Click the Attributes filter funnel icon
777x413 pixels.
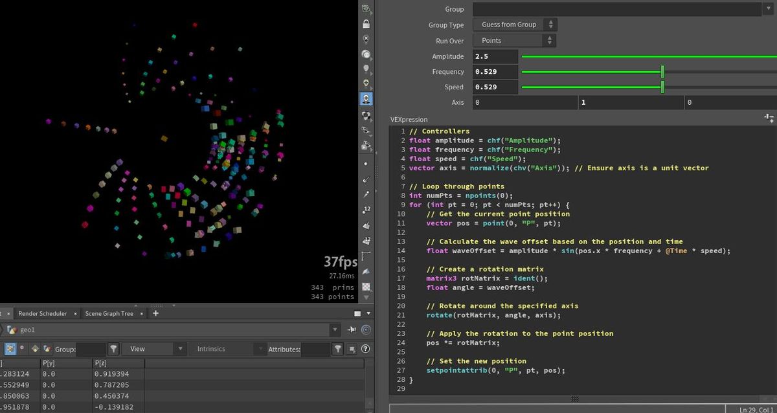click(337, 349)
